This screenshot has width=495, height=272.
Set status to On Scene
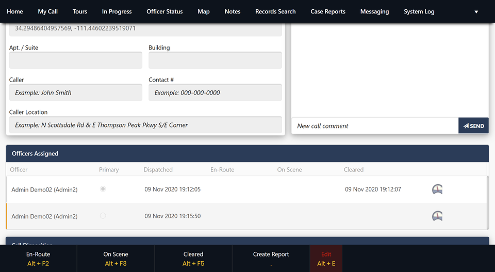click(116, 259)
